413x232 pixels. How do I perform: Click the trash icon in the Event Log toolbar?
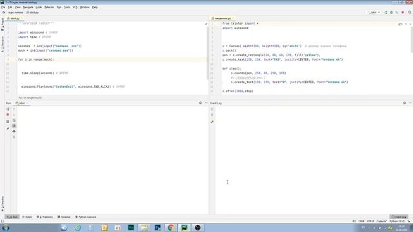click(212, 115)
